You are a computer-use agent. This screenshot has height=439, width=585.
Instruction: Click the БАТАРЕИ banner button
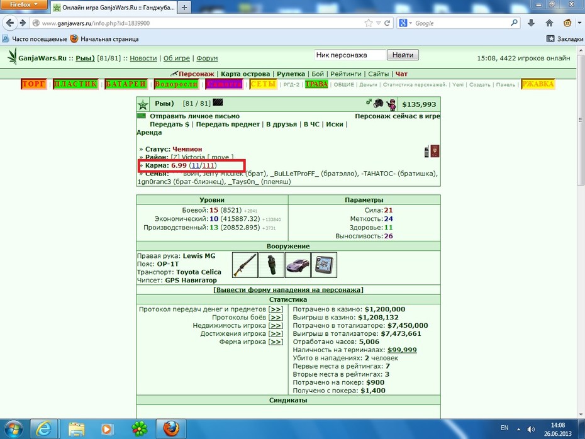126,84
